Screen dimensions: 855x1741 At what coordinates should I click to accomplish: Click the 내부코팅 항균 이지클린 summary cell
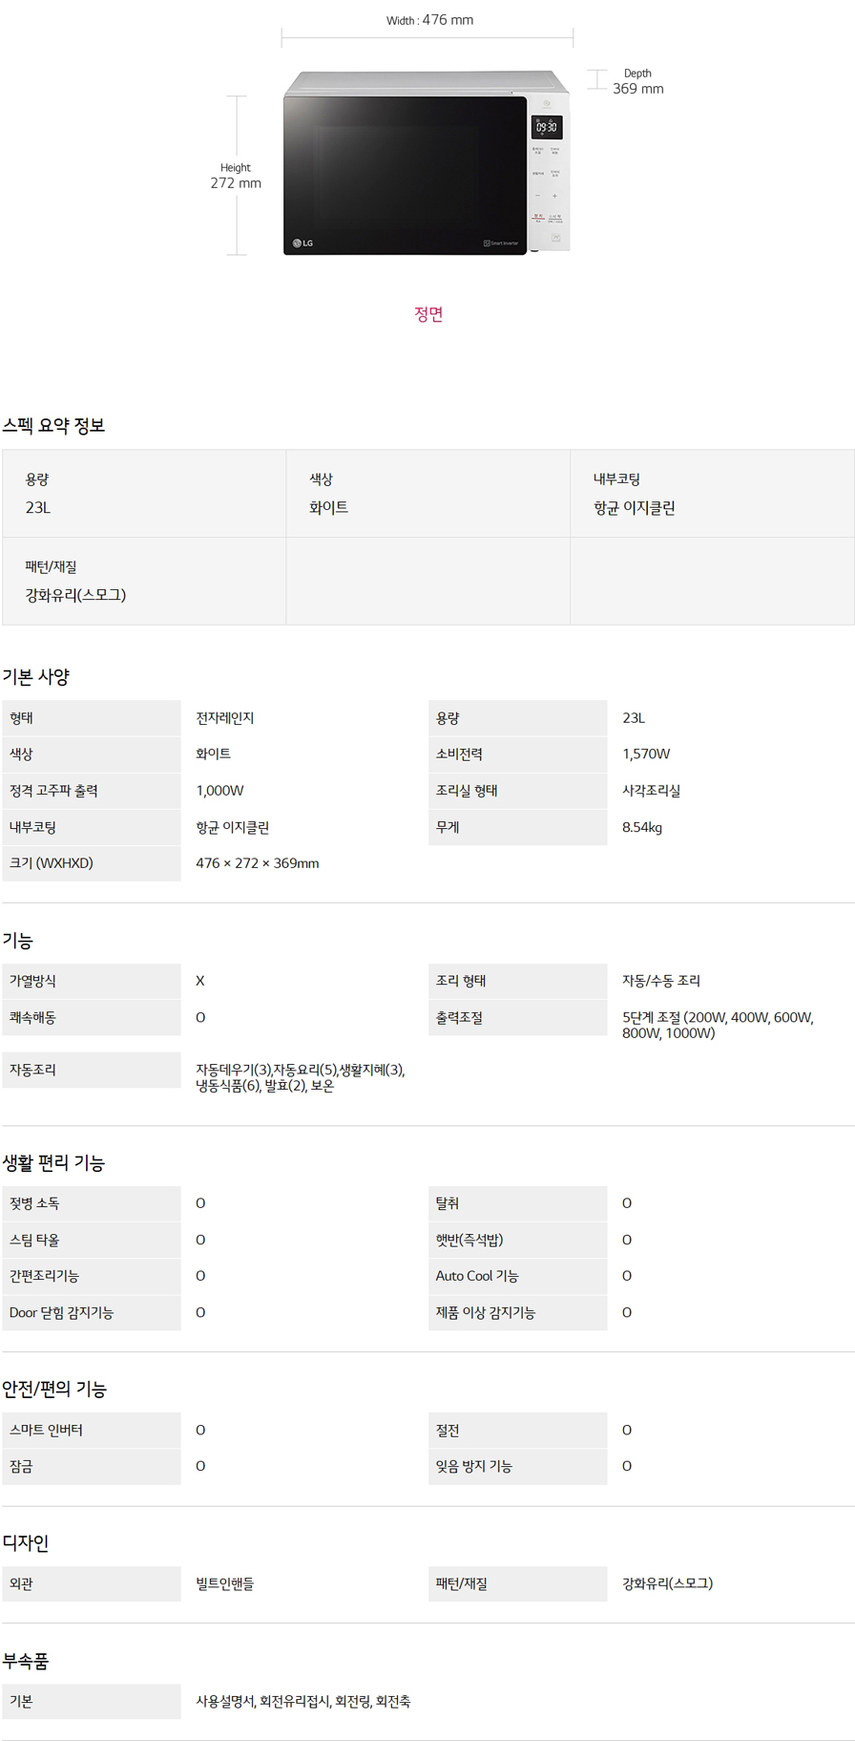tap(712, 494)
